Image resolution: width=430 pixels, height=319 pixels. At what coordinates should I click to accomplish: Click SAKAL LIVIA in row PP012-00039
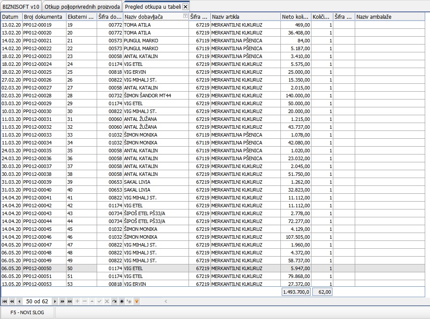(x=156, y=182)
